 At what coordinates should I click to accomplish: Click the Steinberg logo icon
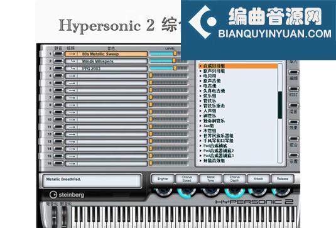(53, 195)
